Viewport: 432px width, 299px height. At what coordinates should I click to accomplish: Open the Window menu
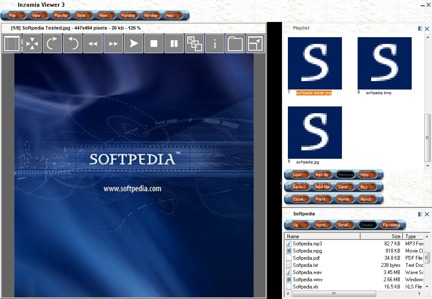pyautogui.click(x=151, y=16)
